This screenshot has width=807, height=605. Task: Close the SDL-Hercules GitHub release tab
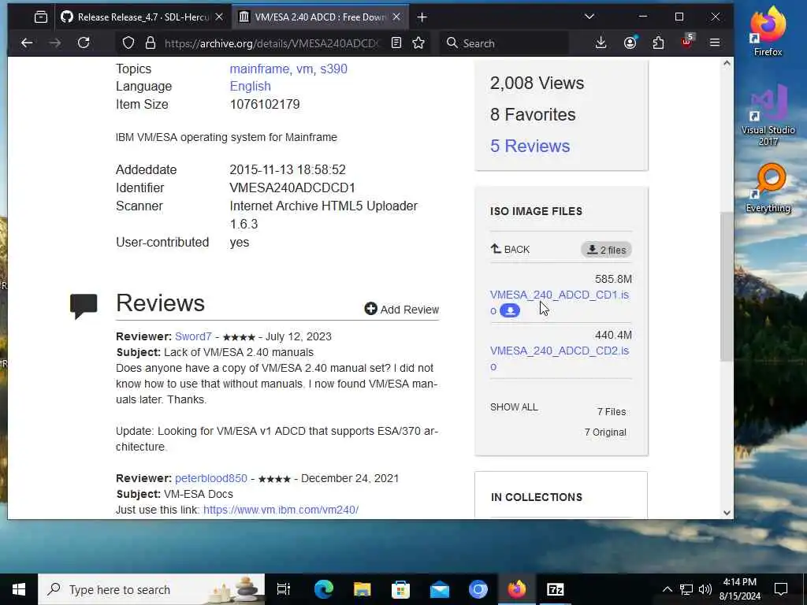click(219, 17)
